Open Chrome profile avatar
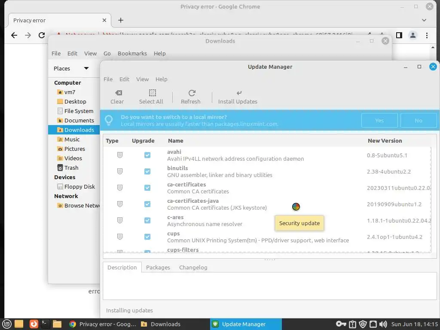This screenshot has width=440, height=330. [413, 35]
